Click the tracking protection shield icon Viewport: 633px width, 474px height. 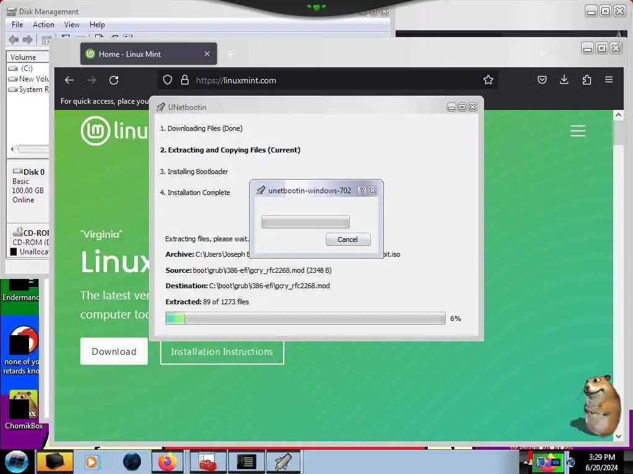[168, 80]
